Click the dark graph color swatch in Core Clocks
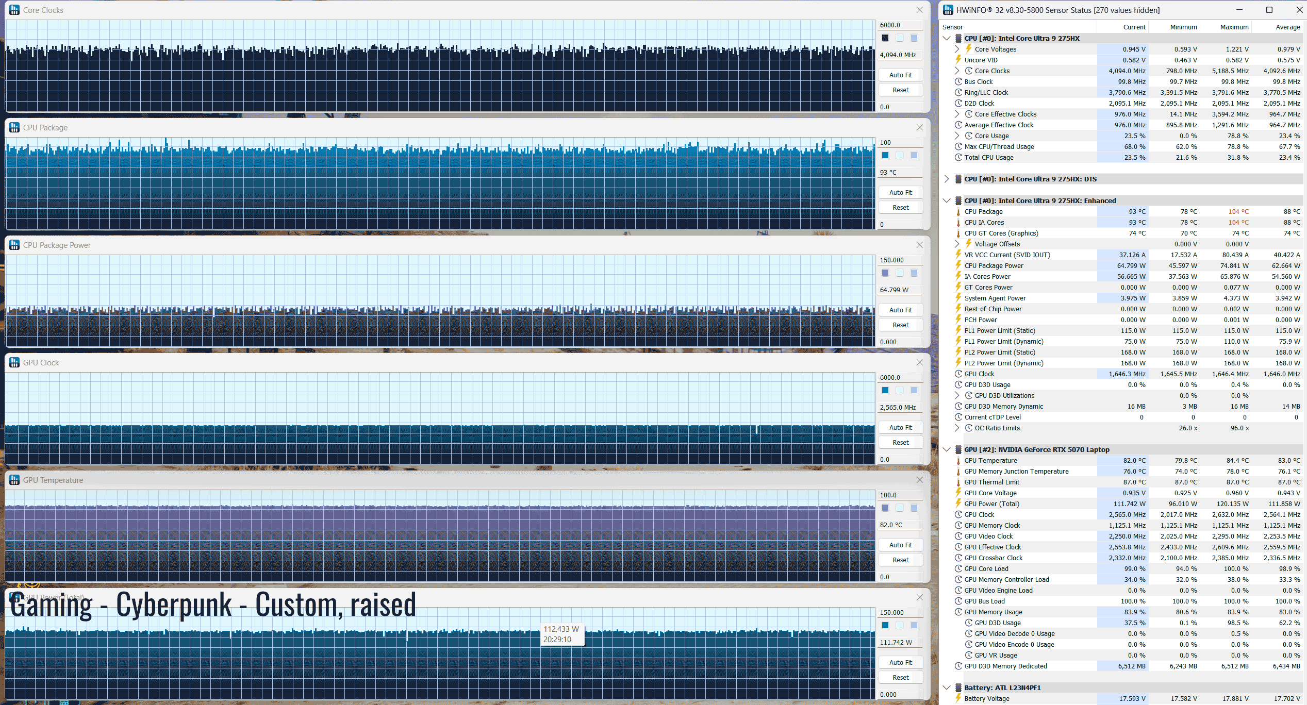The height and width of the screenshot is (705, 1307). point(885,38)
